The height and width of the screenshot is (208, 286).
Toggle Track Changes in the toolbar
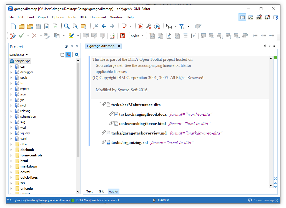pos(13,36)
